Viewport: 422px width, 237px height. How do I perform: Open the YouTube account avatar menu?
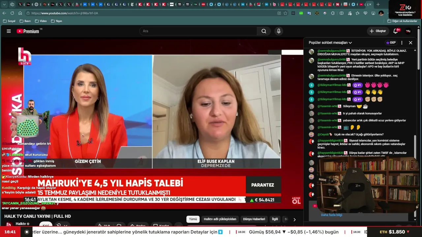tap(408, 31)
